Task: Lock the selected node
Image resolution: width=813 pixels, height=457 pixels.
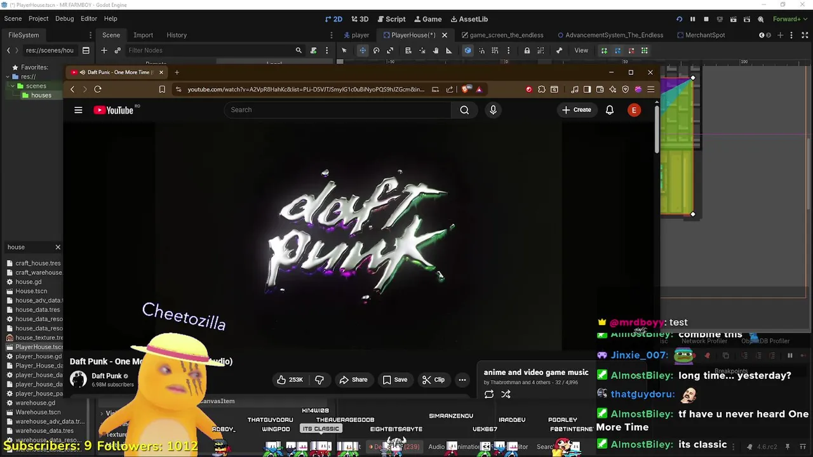Action: point(527,50)
